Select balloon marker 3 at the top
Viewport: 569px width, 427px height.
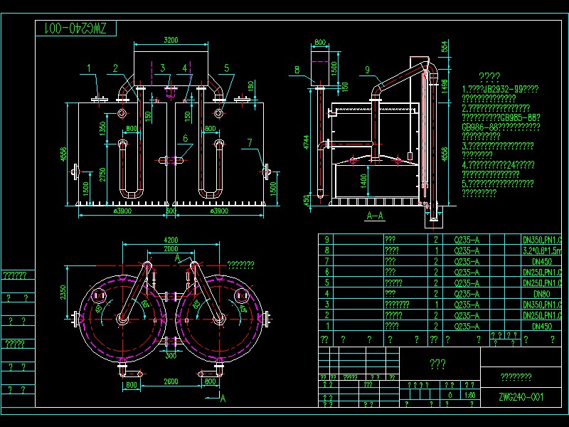164,69
